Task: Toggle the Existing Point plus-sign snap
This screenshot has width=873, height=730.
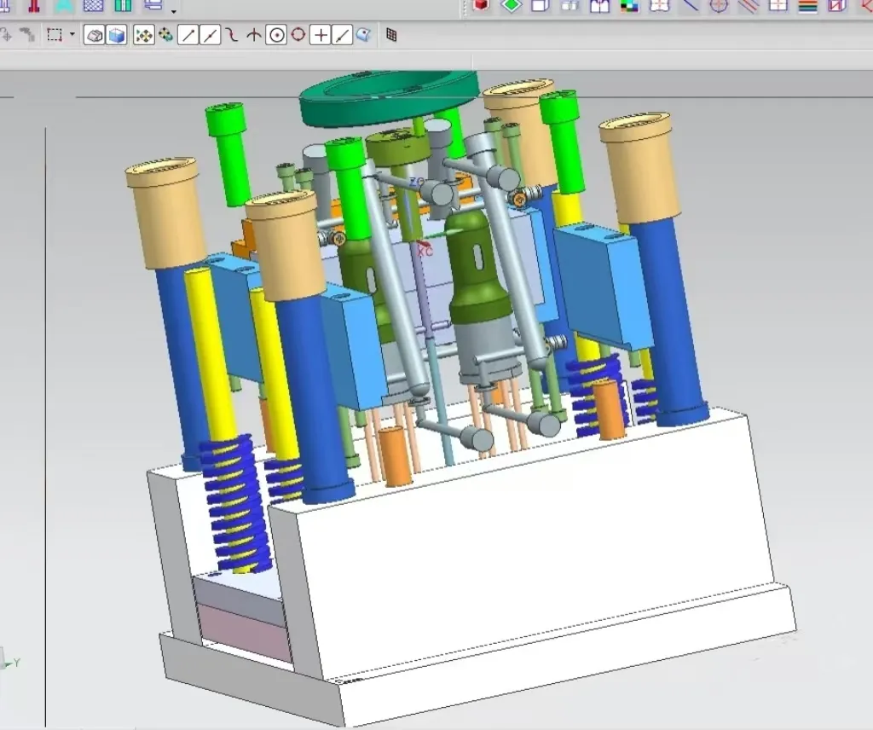Action: click(x=321, y=35)
